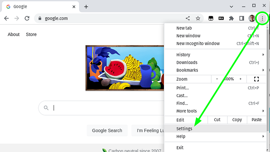Click the 100% zoom level value

pyautogui.click(x=229, y=79)
